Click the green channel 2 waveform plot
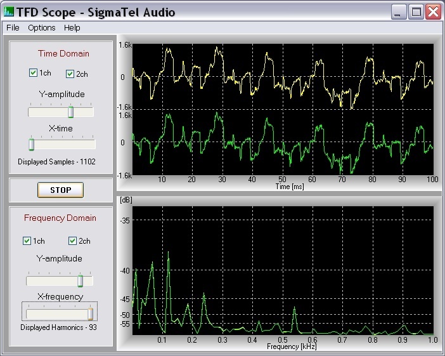This screenshot has height=356, width=445. [x=283, y=142]
